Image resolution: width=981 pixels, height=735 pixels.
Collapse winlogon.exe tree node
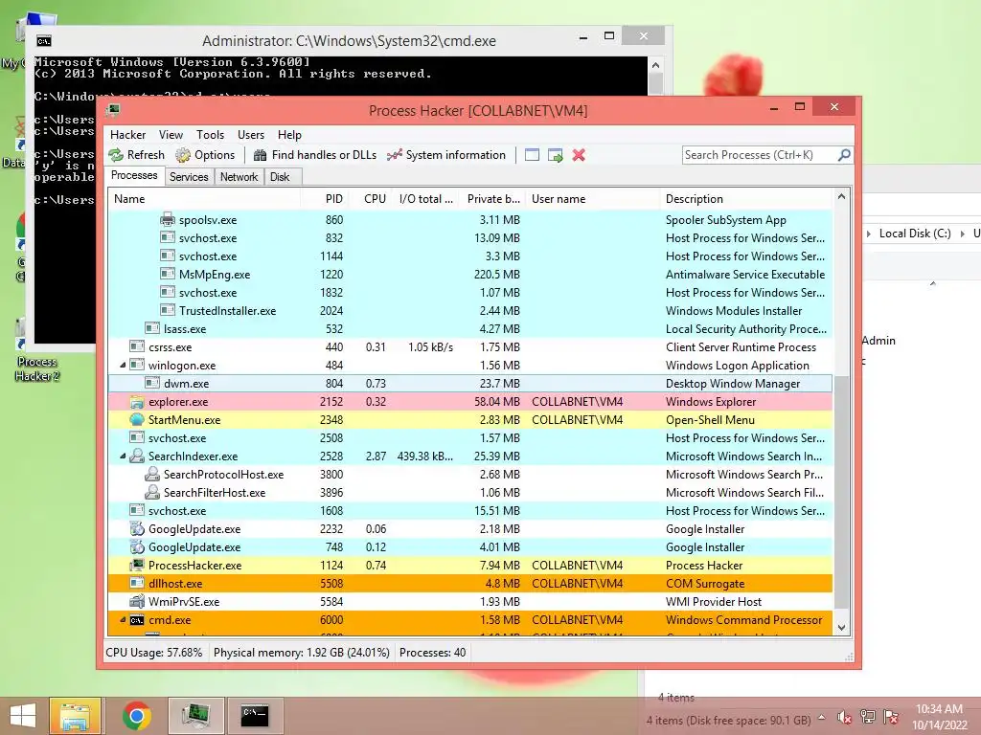pyautogui.click(x=123, y=365)
